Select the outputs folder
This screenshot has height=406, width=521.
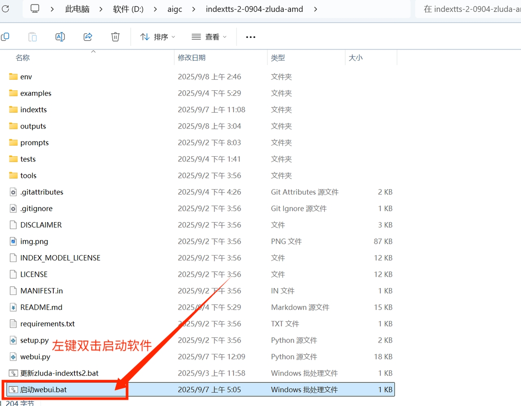point(33,126)
